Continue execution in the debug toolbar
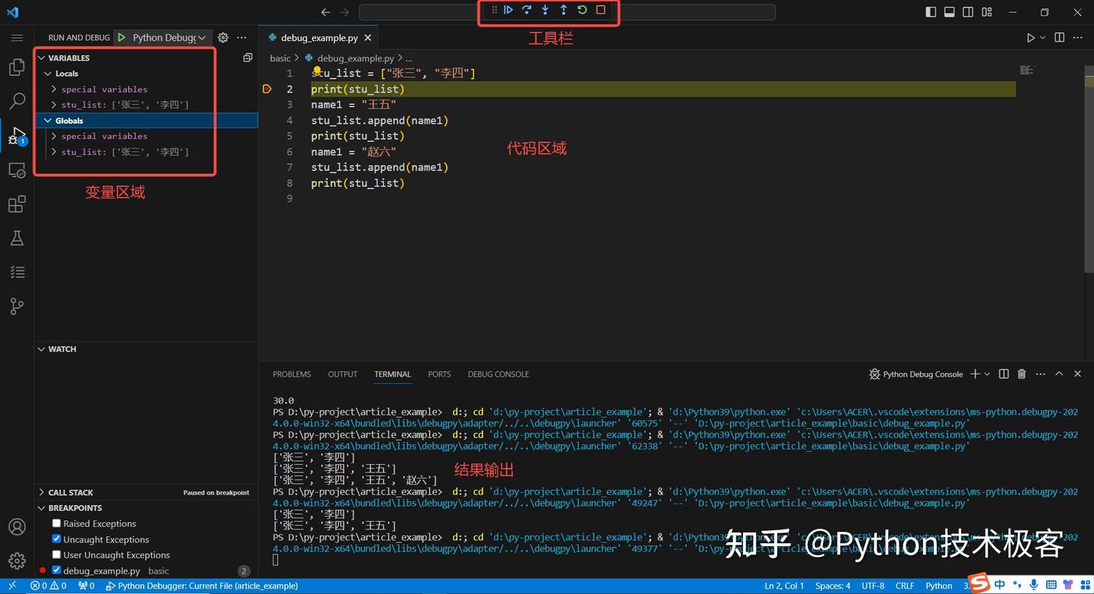 508,11
